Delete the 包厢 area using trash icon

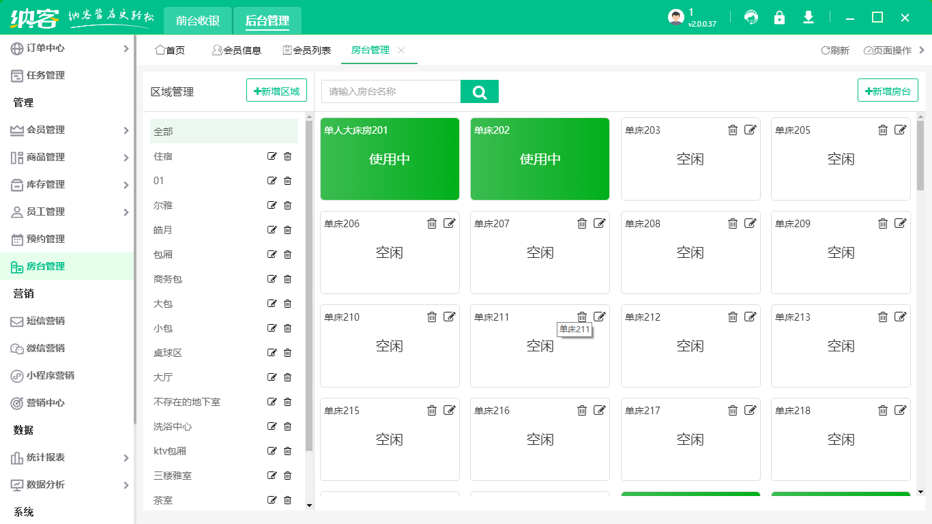tap(287, 254)
